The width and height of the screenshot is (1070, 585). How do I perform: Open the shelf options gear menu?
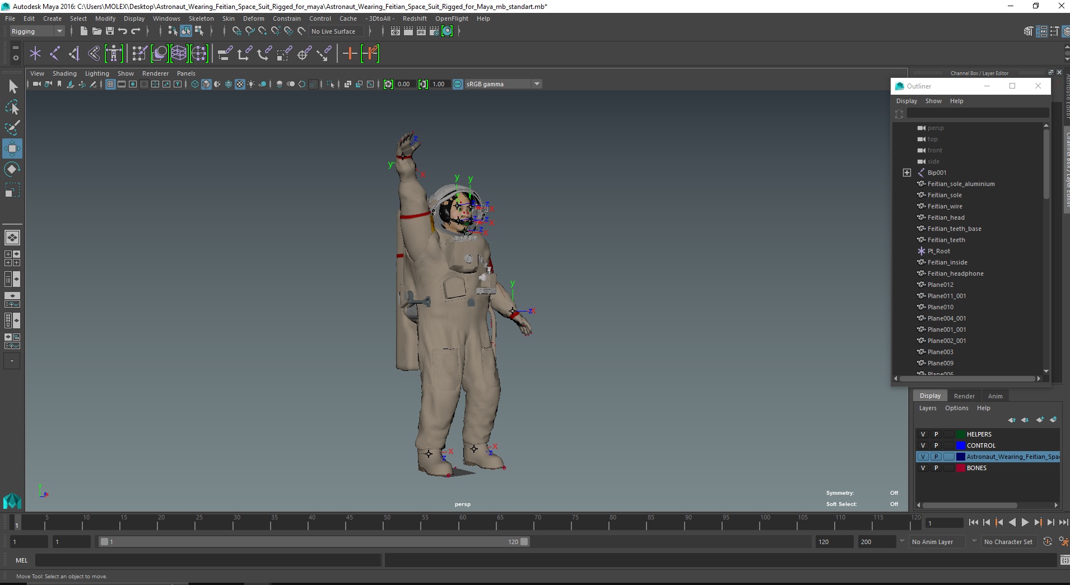(15, 58)
